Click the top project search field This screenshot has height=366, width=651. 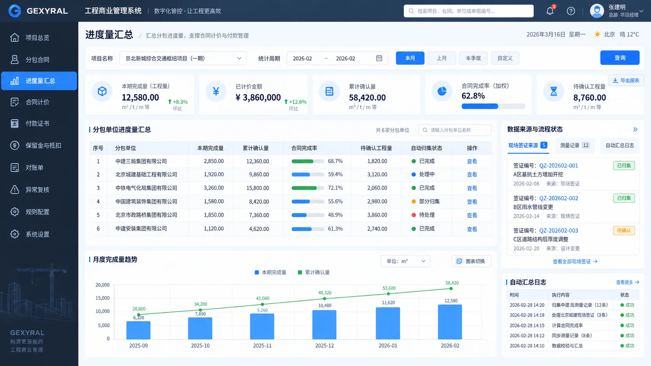tap(468, 11)
